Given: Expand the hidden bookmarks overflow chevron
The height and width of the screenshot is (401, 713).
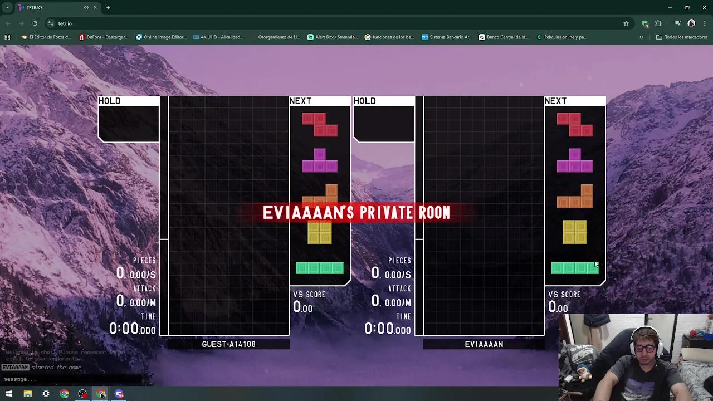Looking at the screenshot, I should [641, 37].
